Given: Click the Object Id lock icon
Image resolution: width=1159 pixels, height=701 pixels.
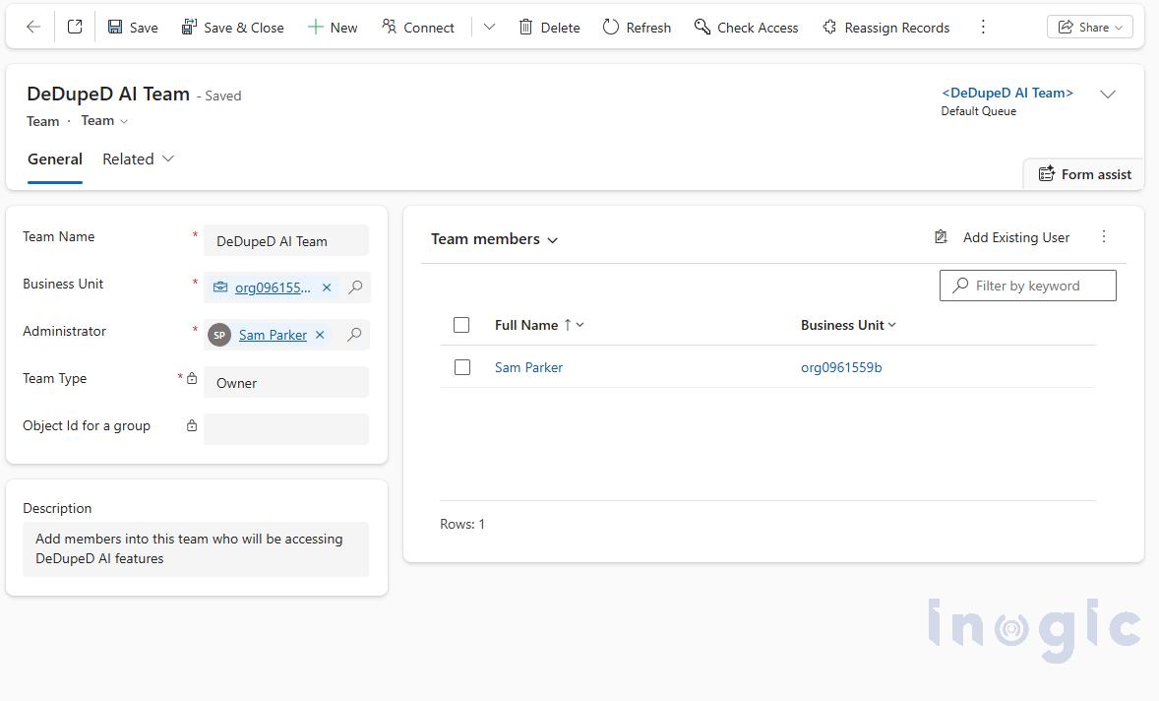Looking at the screenshot, I should [x=192, y=426].
